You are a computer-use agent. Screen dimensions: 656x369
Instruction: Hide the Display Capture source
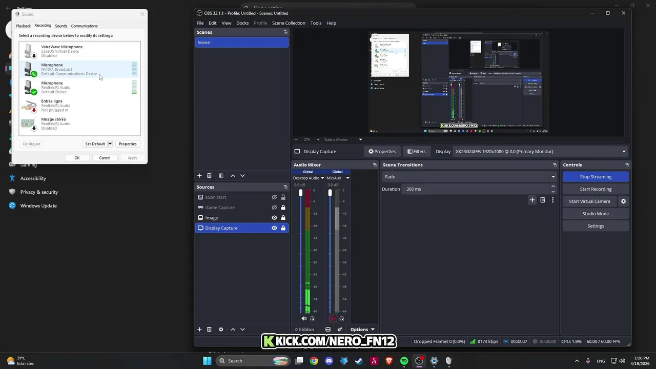point(274,228)
